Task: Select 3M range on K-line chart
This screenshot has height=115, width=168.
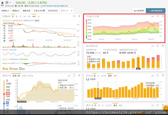Action: tap(29, 17)
